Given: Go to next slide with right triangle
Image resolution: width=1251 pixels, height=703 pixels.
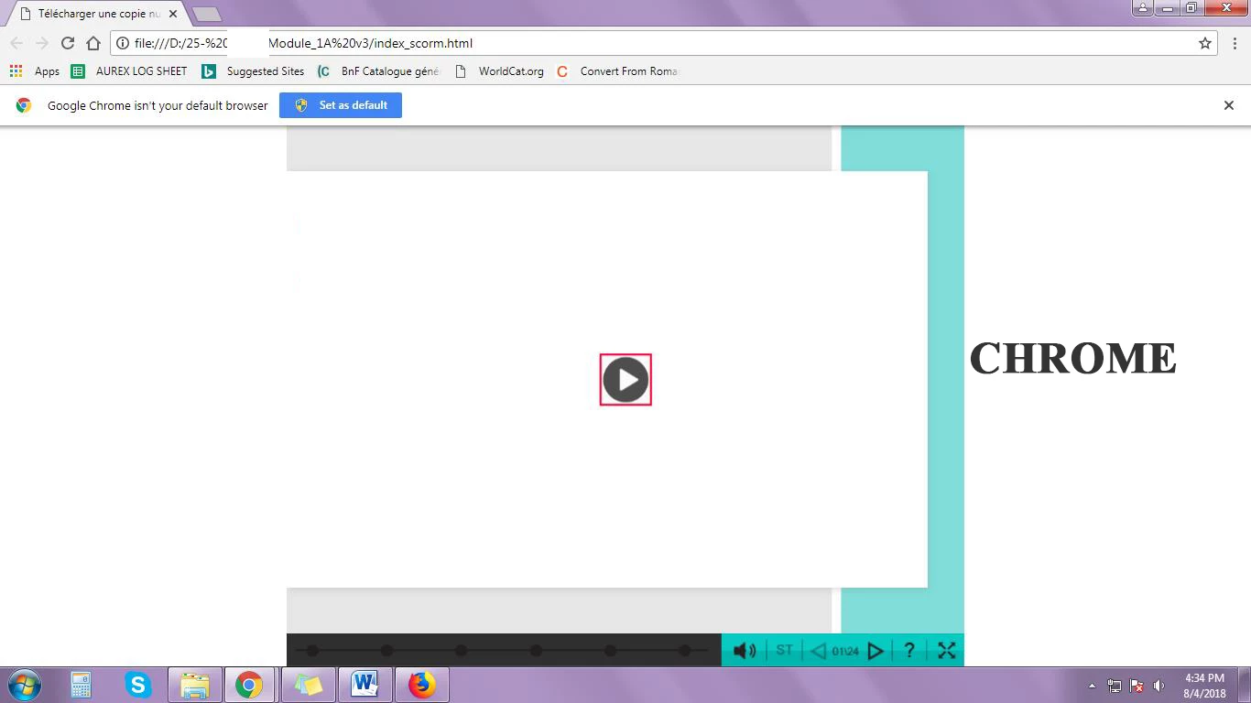Looking at the screenshot, I should [x=875, y=651].
